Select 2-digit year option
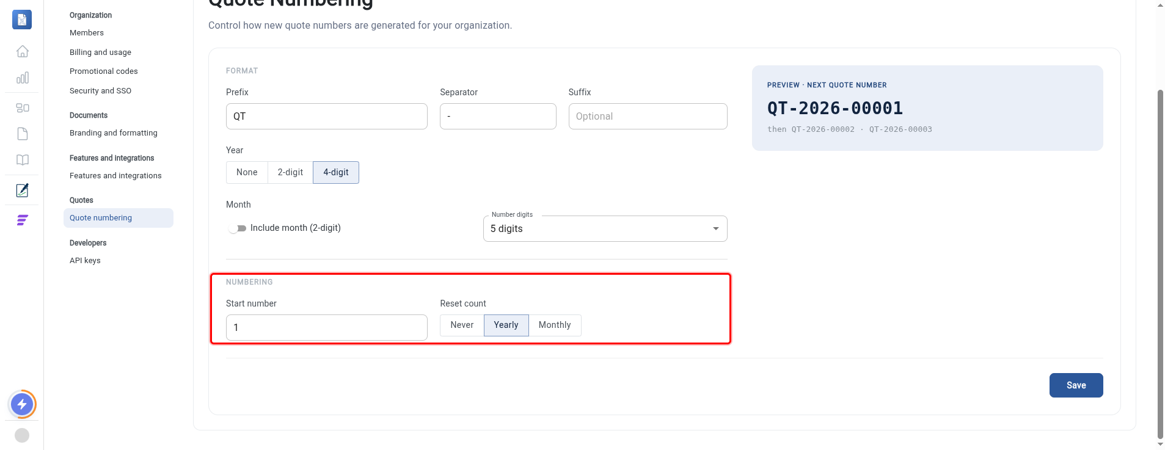 [x=290, y=172]
